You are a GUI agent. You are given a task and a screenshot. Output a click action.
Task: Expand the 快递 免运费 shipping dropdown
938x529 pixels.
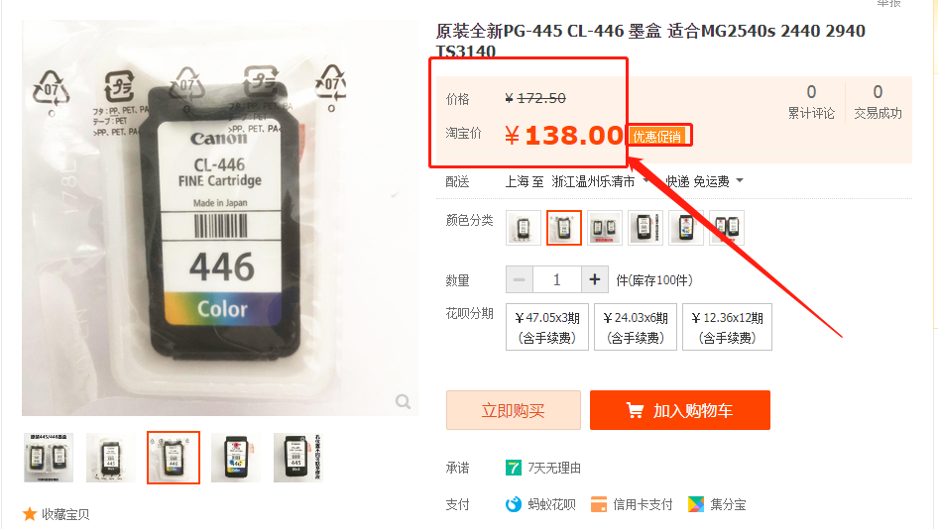tap(705, 181)
